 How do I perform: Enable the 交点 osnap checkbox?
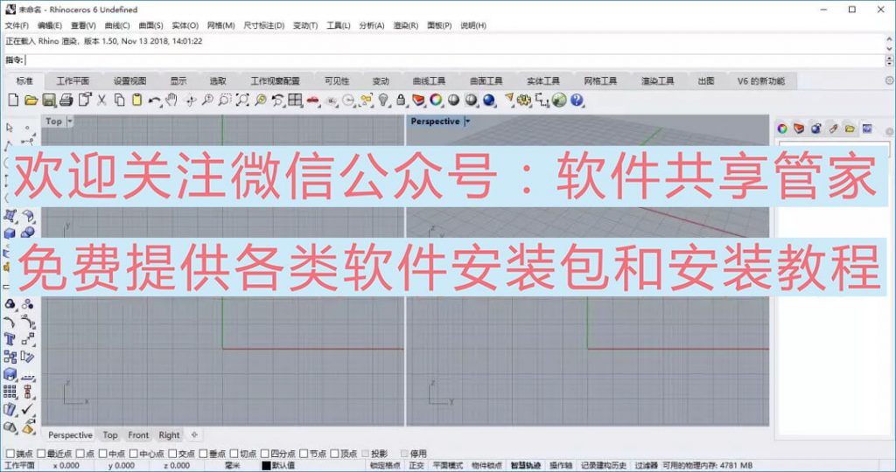[x=172, y=454]
